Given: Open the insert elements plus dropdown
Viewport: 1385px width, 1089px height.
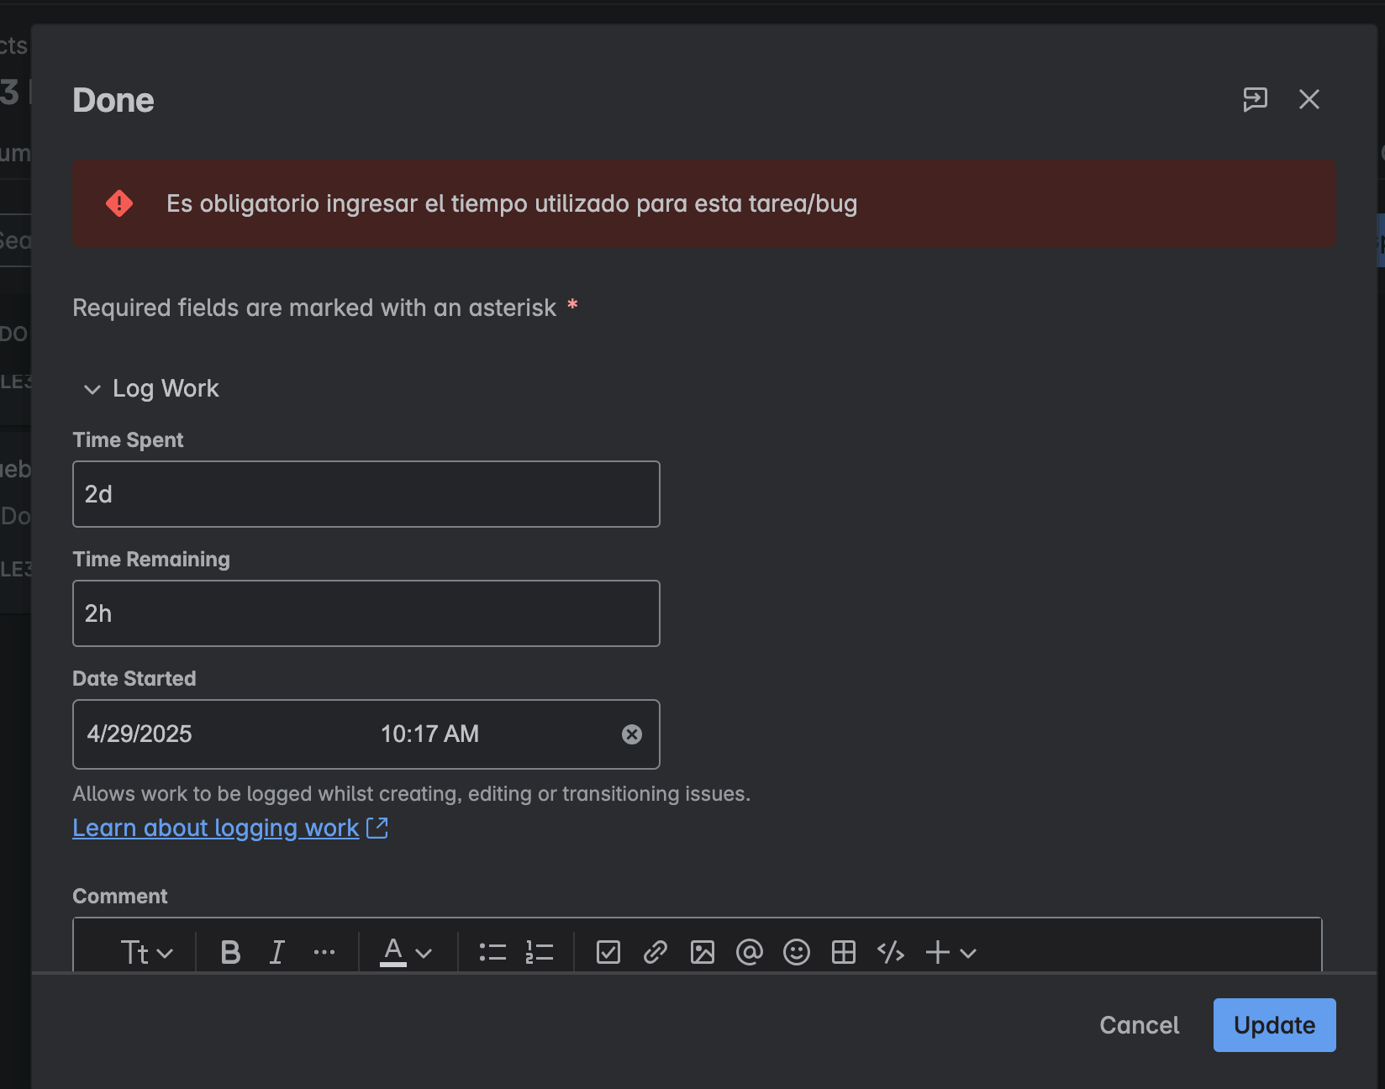Looking at the screenshot, I should 950,952.
